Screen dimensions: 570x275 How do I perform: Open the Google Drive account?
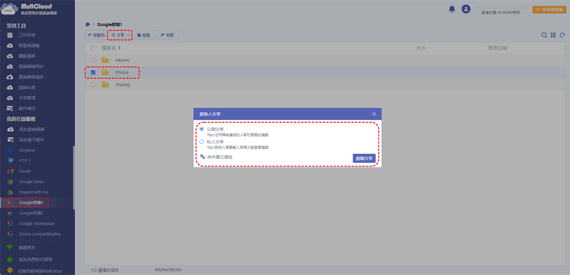31,182
